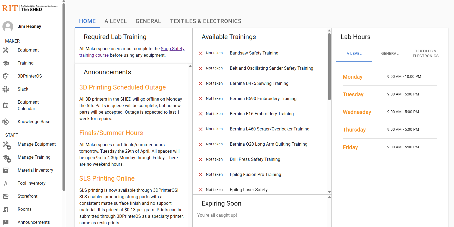Click the 3DPrinterOS icon
This screenshot has width=454, height=227.
click(x=6, y=76)
